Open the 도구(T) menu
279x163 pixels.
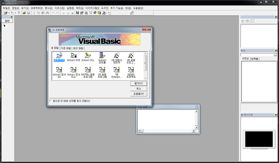105,8
